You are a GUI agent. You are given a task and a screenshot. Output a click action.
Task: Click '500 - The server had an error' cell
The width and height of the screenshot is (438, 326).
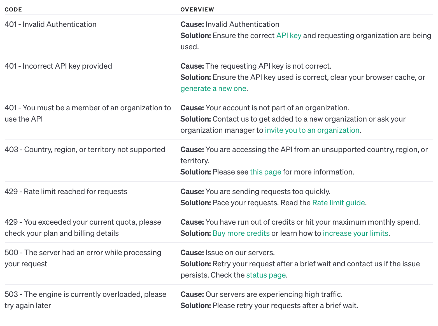pyautogui.click(x=83, y=253)
